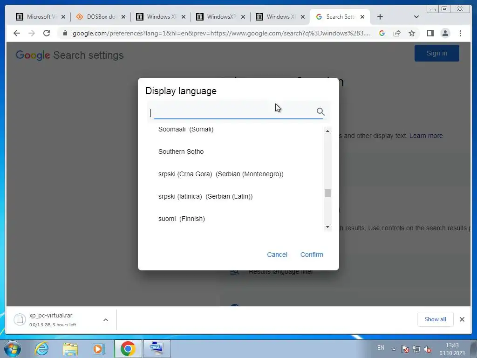This screenshot has height=358, width=477.
Task: Reload the page with the refresh icon
Action: pyautogui.click(x=47, y=33)
